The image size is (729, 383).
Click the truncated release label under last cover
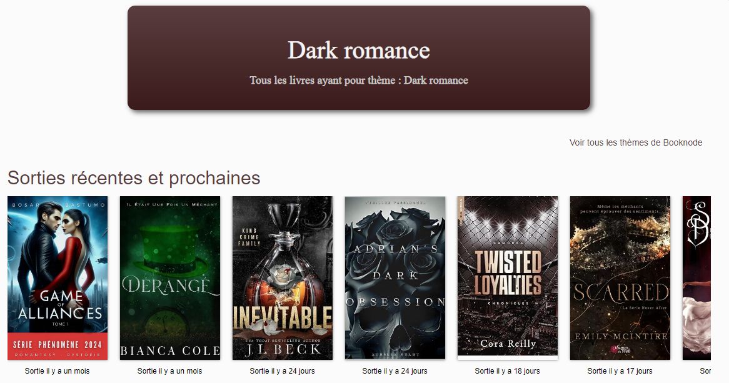(x=705, y=371)
